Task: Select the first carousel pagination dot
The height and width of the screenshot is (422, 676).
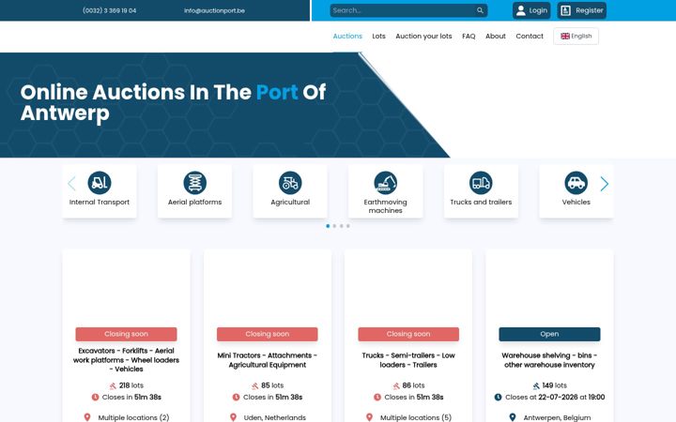Action: (328, 226)
